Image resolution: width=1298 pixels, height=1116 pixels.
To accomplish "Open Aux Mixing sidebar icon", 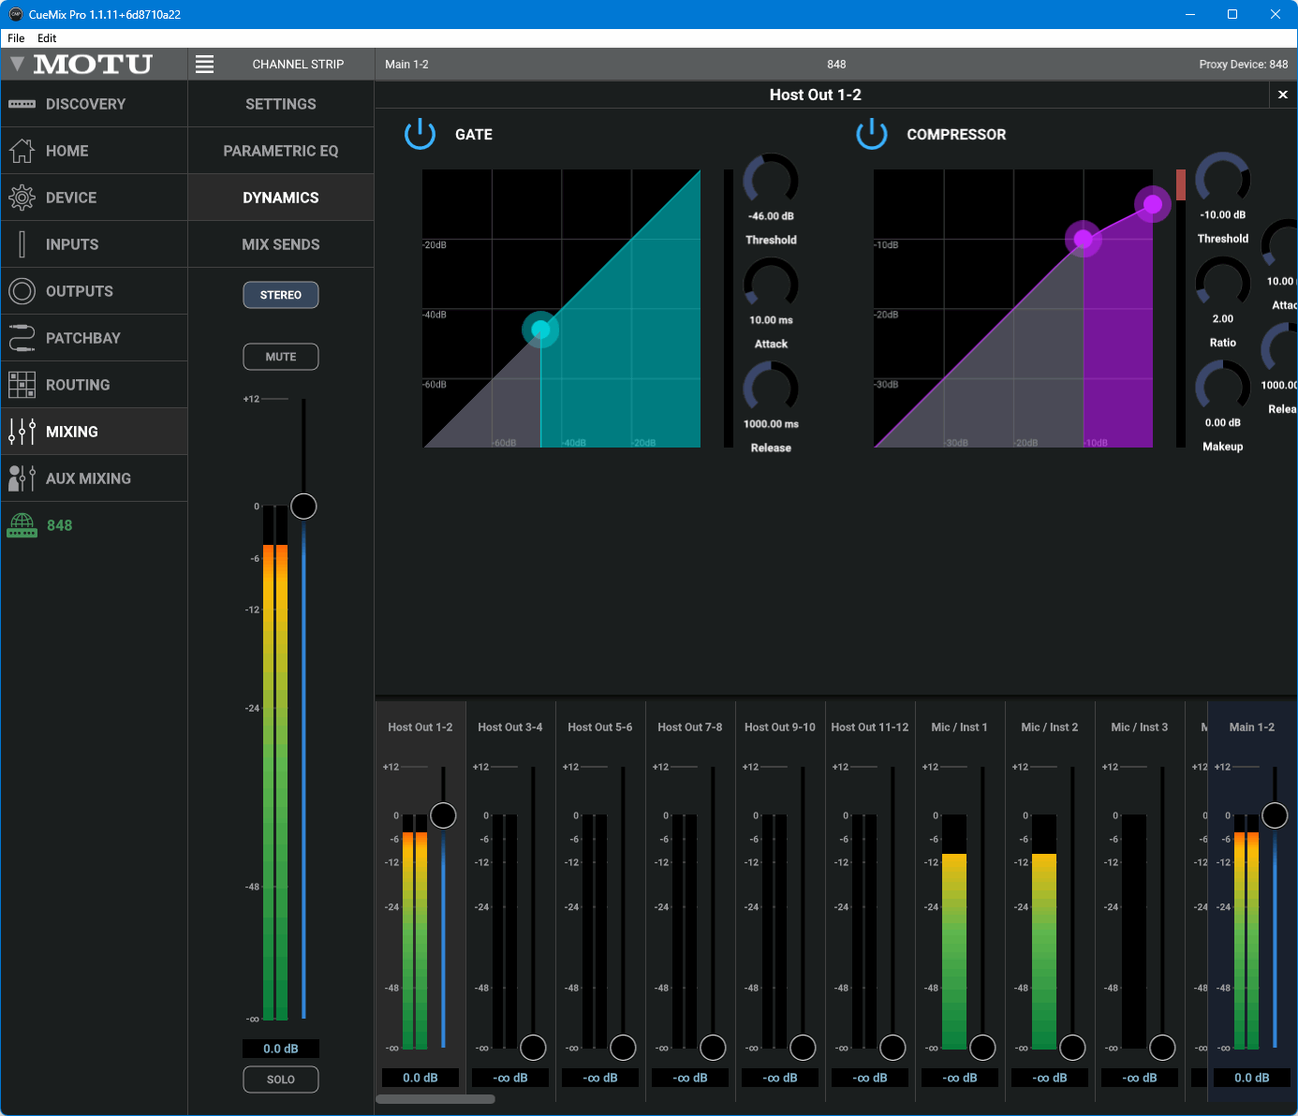I will pos(22,478).
